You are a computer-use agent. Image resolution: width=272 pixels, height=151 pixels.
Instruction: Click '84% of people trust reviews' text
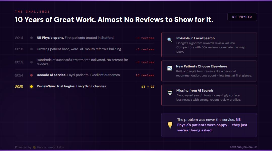tap(206, 71)
